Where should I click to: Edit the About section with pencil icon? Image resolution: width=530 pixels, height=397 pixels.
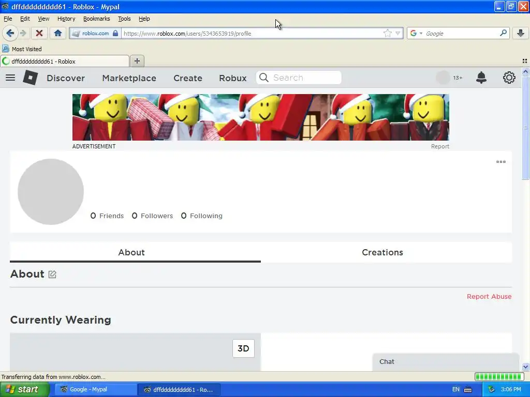point(52,274)
